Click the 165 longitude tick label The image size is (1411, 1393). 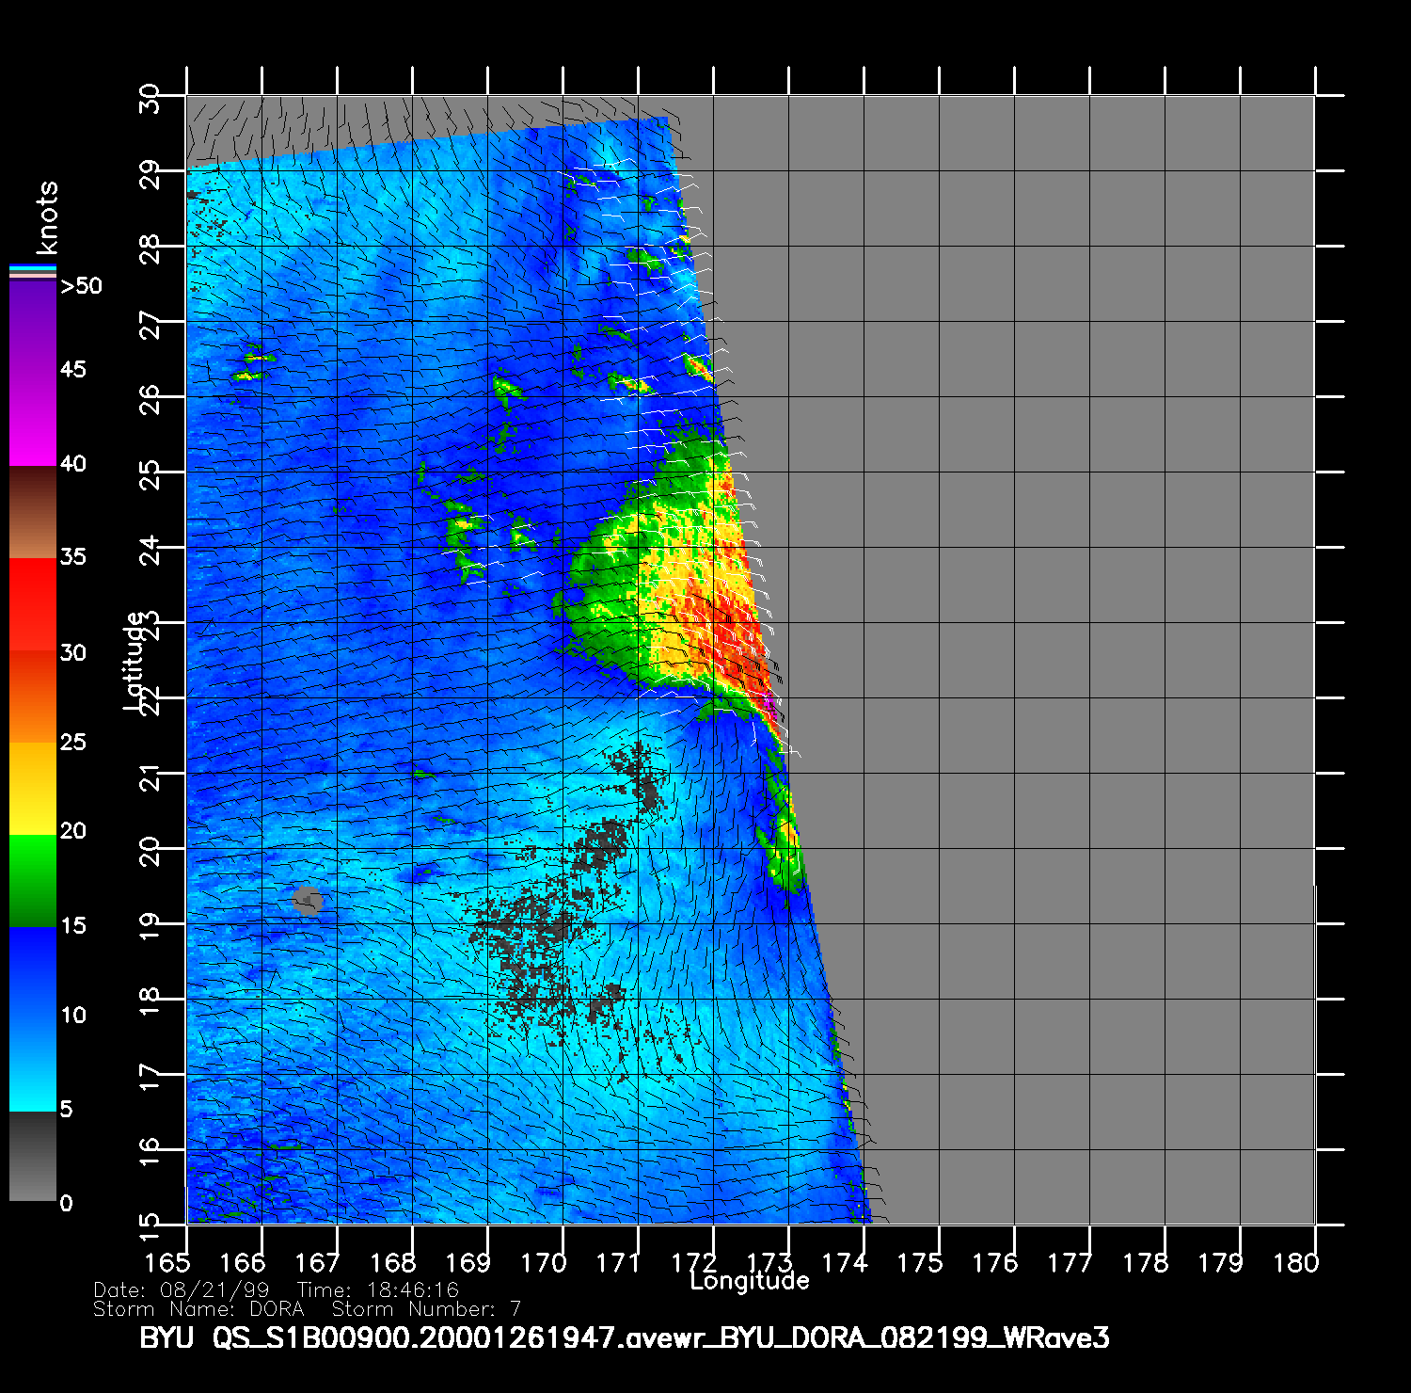pyautogui.click(x=166, y=1263)
